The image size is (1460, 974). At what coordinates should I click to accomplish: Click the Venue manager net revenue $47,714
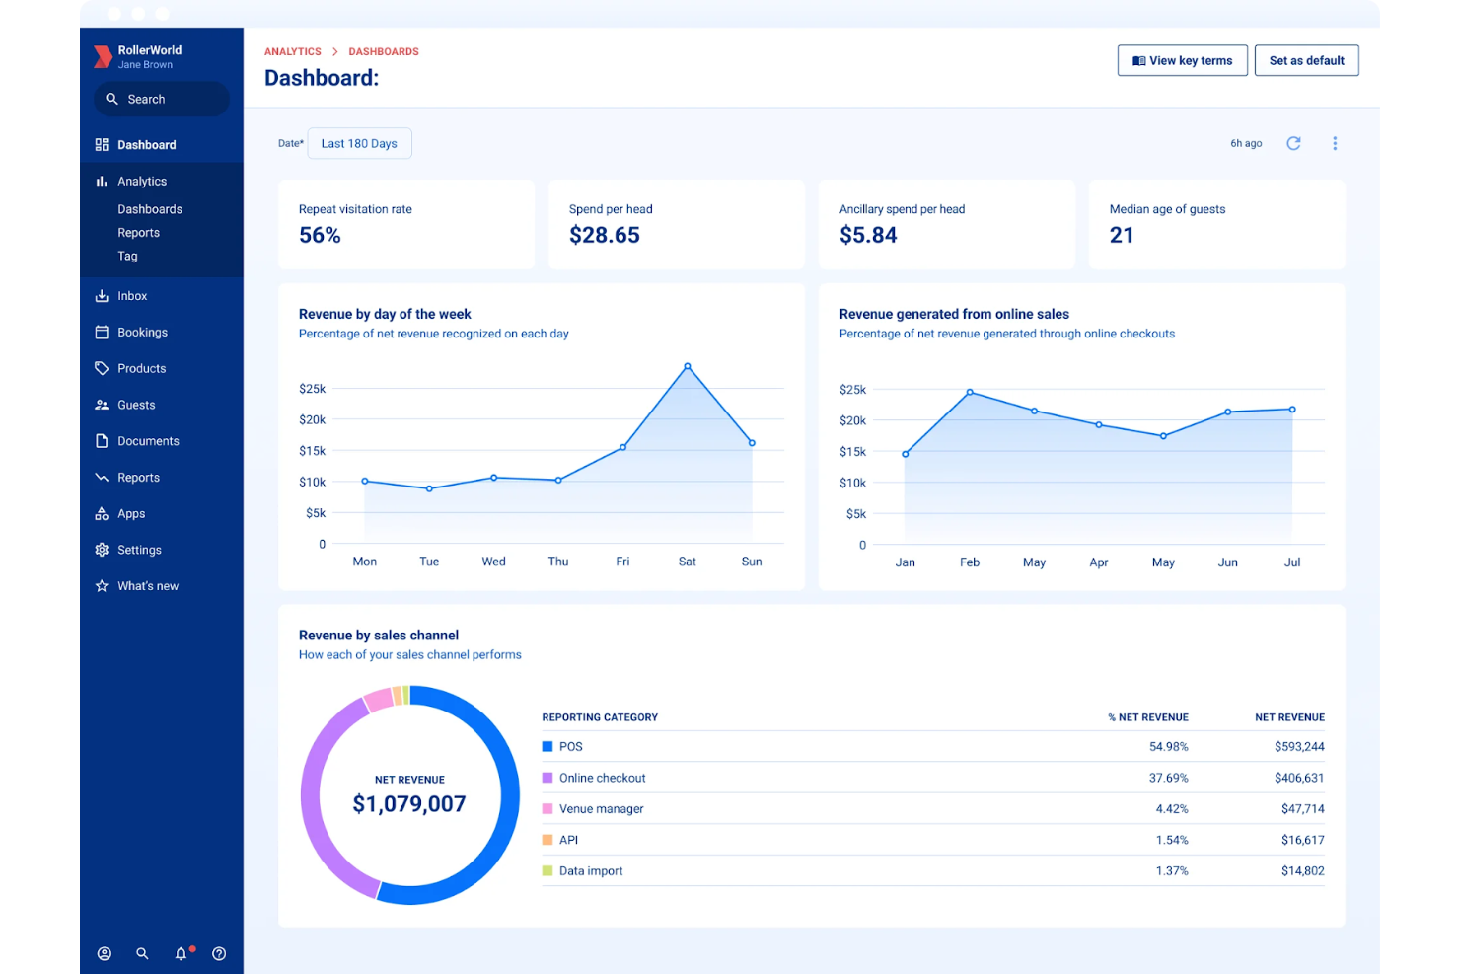coord(1303,809)
